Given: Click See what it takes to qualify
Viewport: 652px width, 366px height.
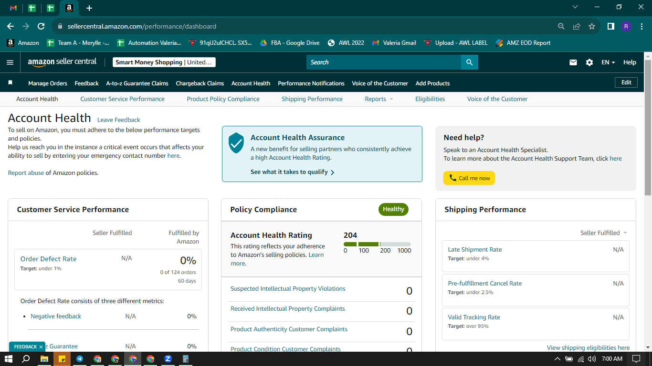Looking at the screenshot, I should 292,172.
